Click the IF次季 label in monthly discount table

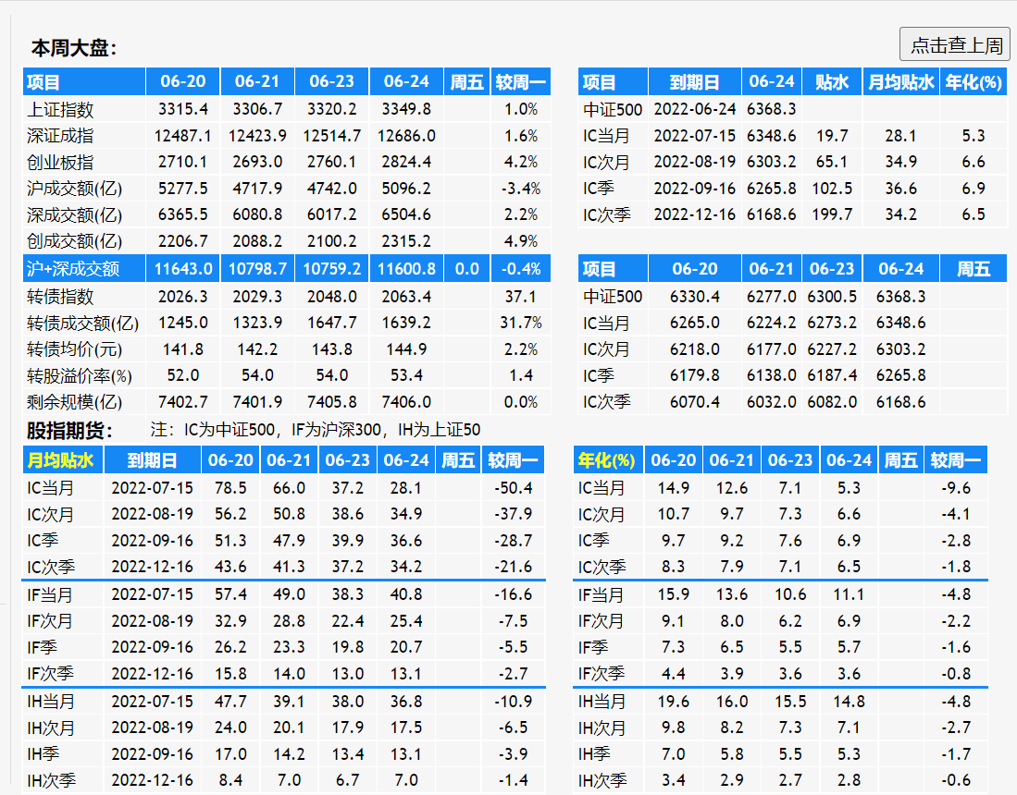point(50,674)
